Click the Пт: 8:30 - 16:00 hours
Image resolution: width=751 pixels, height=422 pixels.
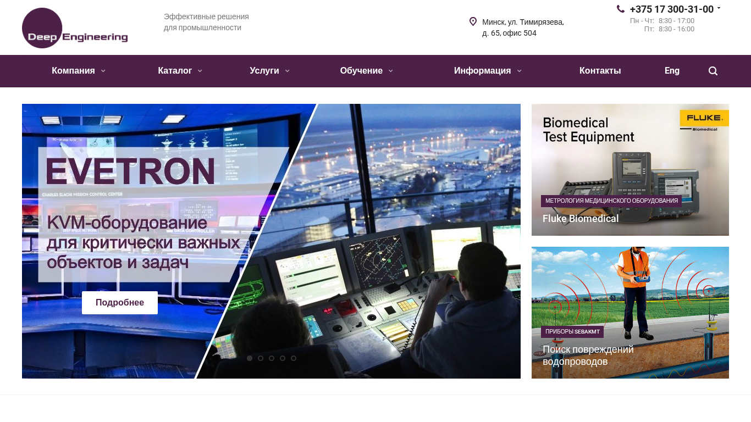669,29
